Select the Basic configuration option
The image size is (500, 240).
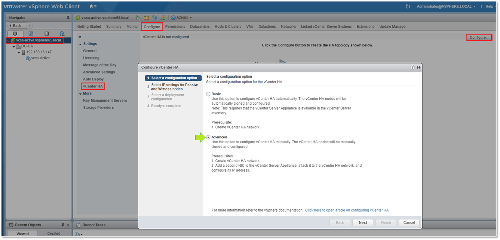(208, 94)
